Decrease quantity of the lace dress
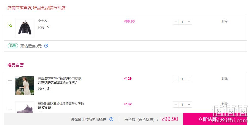The height and width of the screenshot is (125, 250). pos(176,79)
